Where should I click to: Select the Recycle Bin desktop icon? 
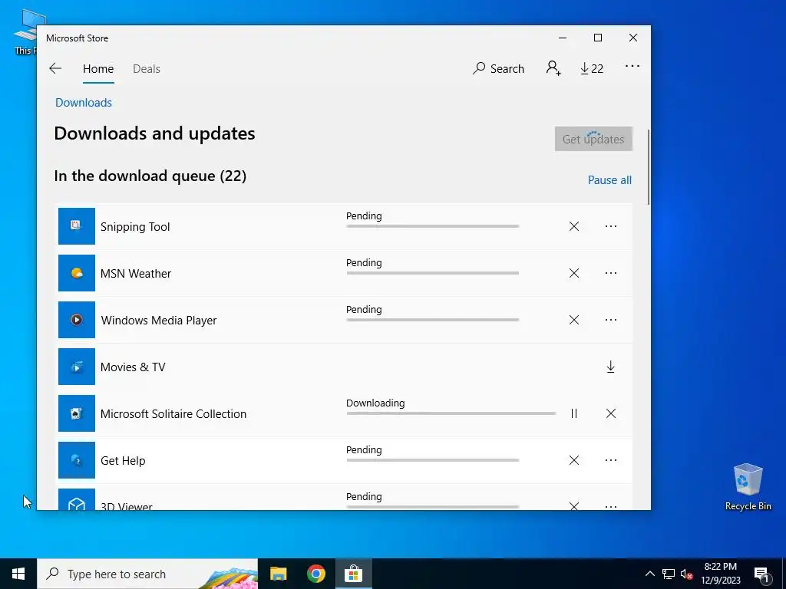(748, 487)
